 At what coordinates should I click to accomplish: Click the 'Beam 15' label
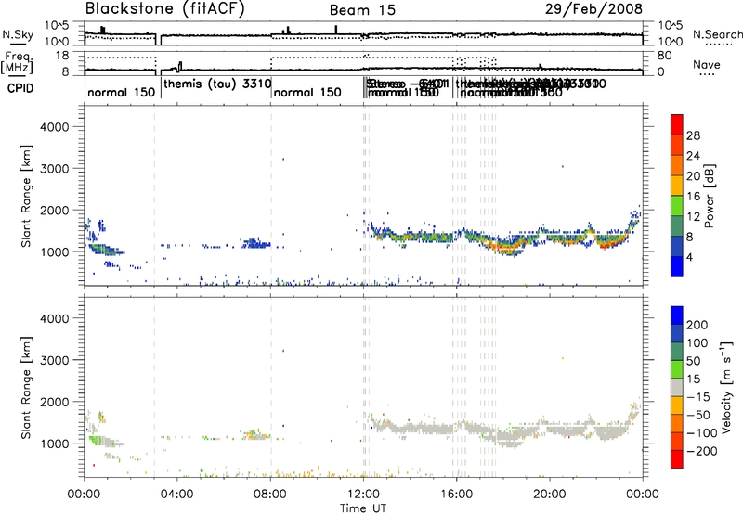[362, 10]
